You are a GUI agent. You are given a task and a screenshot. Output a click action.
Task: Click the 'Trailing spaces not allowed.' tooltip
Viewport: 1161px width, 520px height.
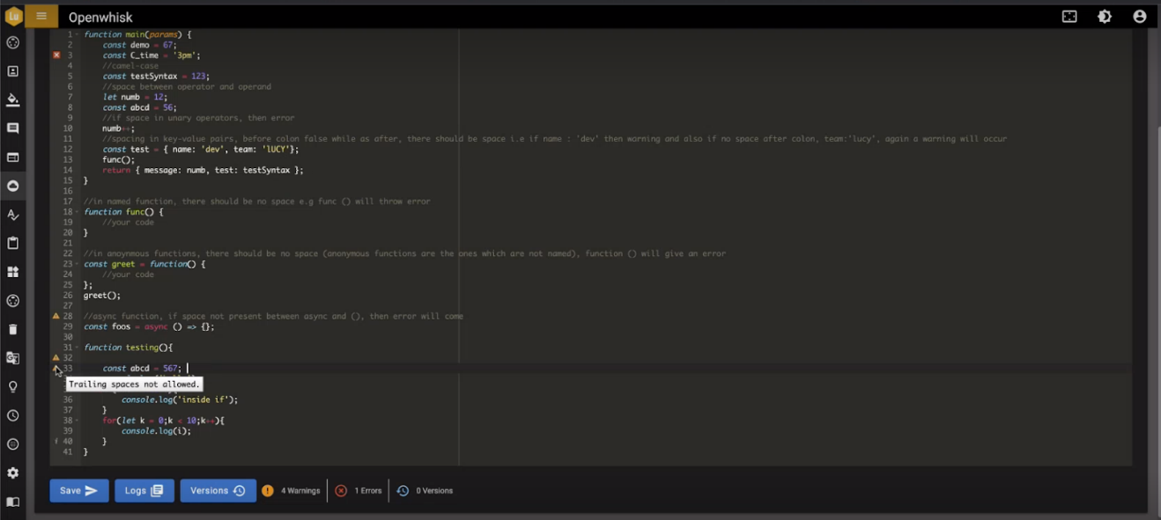pyautogui.click(x=134, y=385)
